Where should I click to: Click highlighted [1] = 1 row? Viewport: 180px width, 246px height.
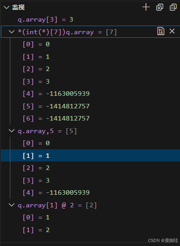90,156
